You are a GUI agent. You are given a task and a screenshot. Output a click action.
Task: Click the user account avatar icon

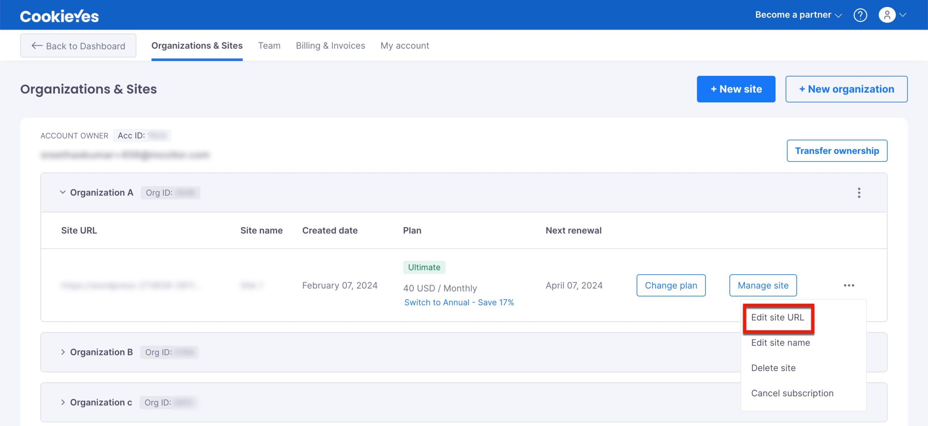click(x=886, y=15)
